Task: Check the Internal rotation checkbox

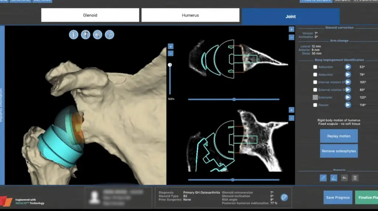Action: pyautogui.click(x=315, y=82)
